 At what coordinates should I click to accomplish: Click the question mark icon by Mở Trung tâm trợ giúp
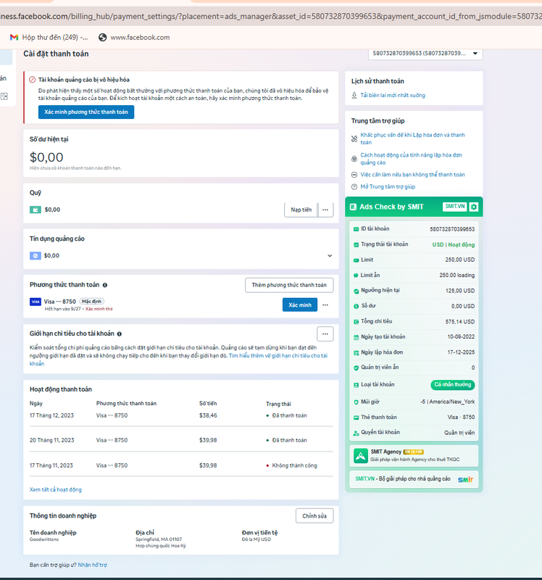click(354, 187)
